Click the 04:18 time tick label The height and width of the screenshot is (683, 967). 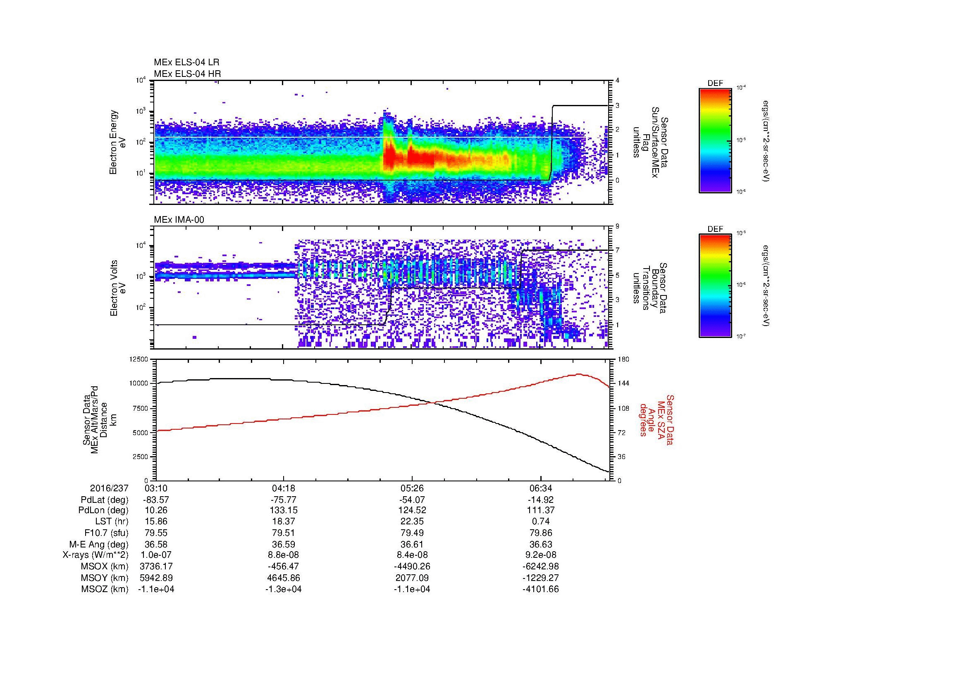pyautogui.click(x=284, y=488)
